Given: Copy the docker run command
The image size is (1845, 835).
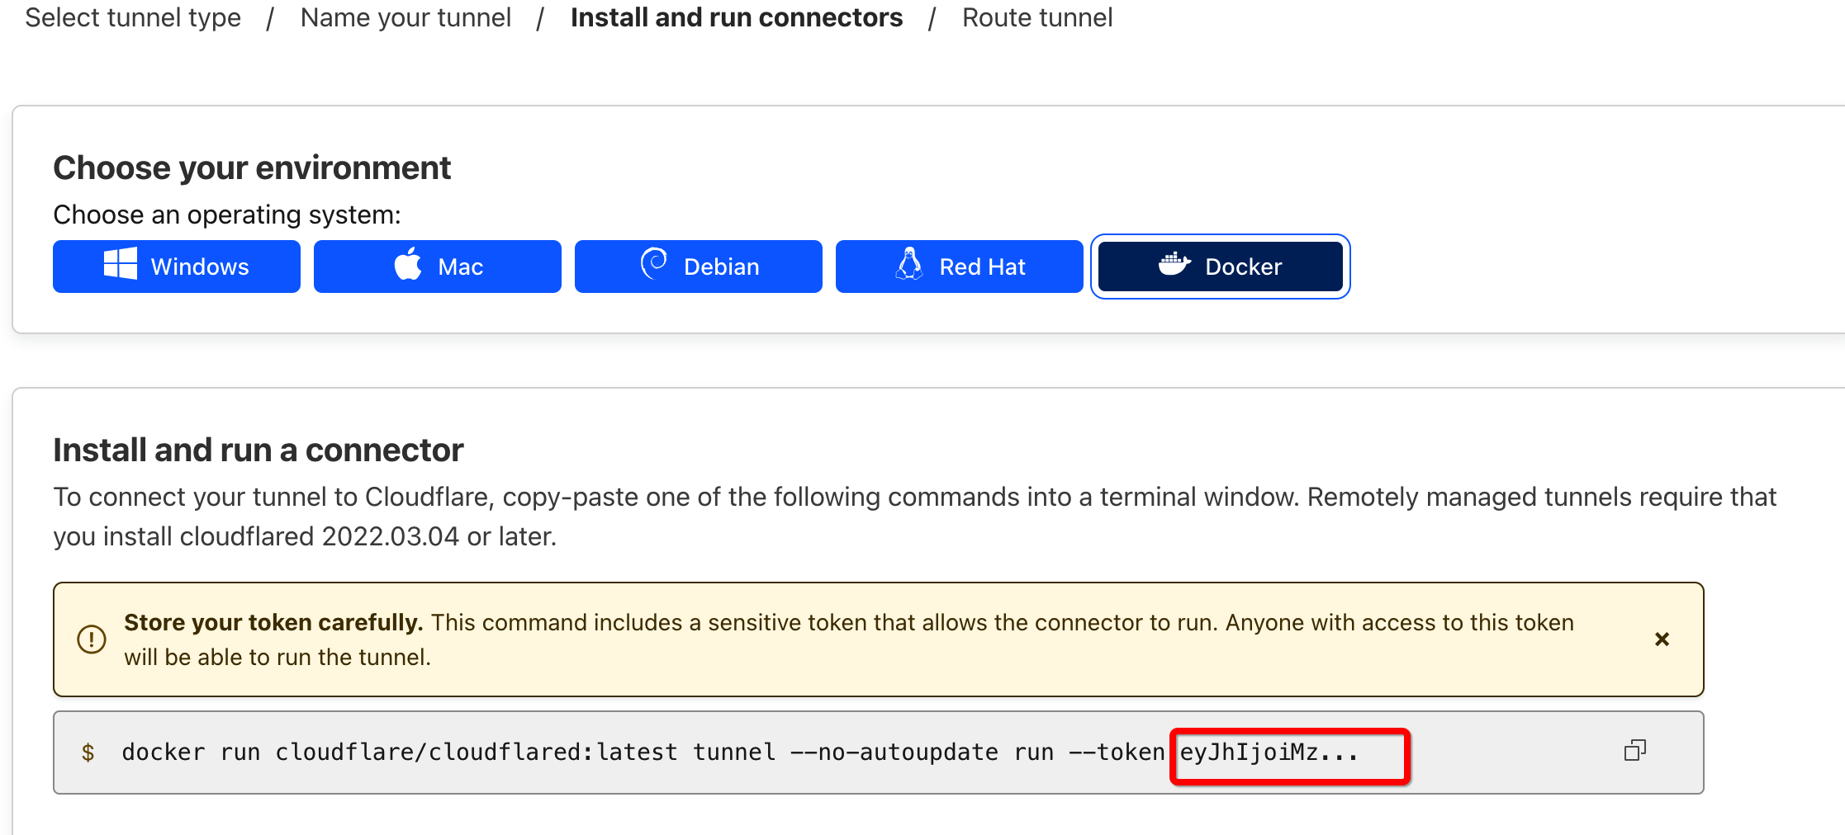Looking at the screenshot, I should [1635, 750].
